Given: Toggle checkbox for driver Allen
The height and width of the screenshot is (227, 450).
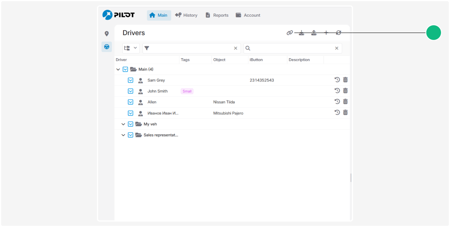Looking at the screenshot, I should point(131,102).
